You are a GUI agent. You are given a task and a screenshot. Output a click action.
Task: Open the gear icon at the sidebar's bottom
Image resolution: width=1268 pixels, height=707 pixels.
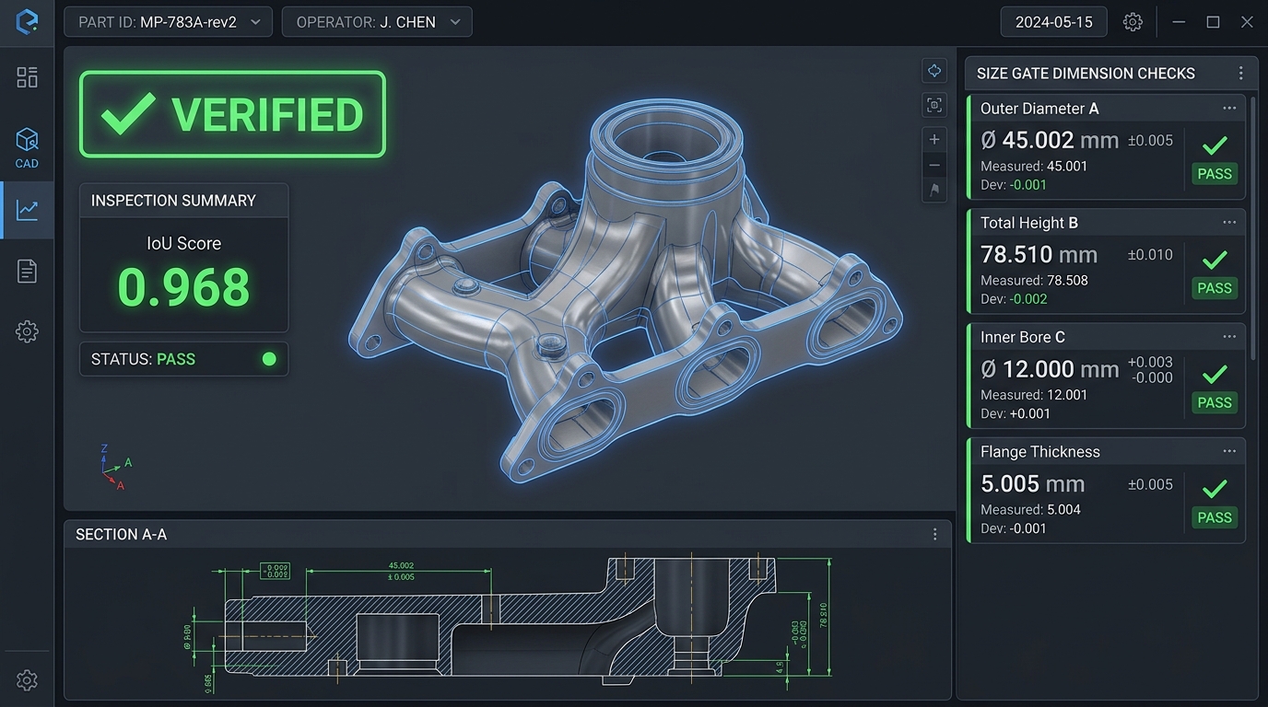pos(27,680)
